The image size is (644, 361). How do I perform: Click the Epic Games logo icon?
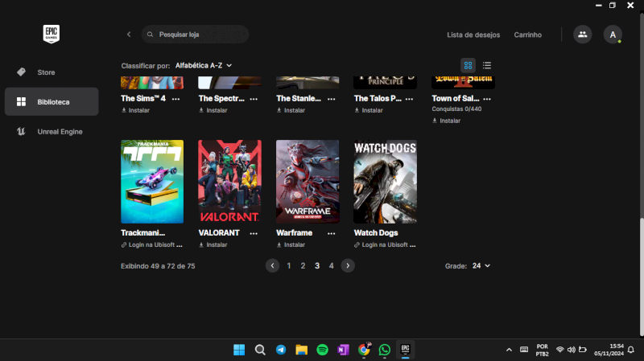[52, 34]
